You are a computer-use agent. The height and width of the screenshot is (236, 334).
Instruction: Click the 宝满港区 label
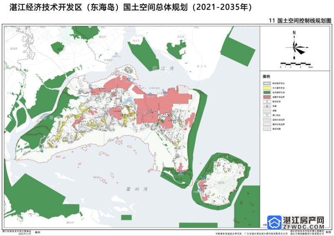pyautogui.click(x=108, y=60)
